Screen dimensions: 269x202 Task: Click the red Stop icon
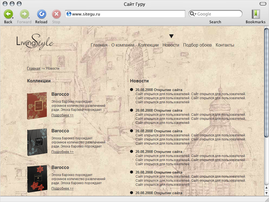56,14
